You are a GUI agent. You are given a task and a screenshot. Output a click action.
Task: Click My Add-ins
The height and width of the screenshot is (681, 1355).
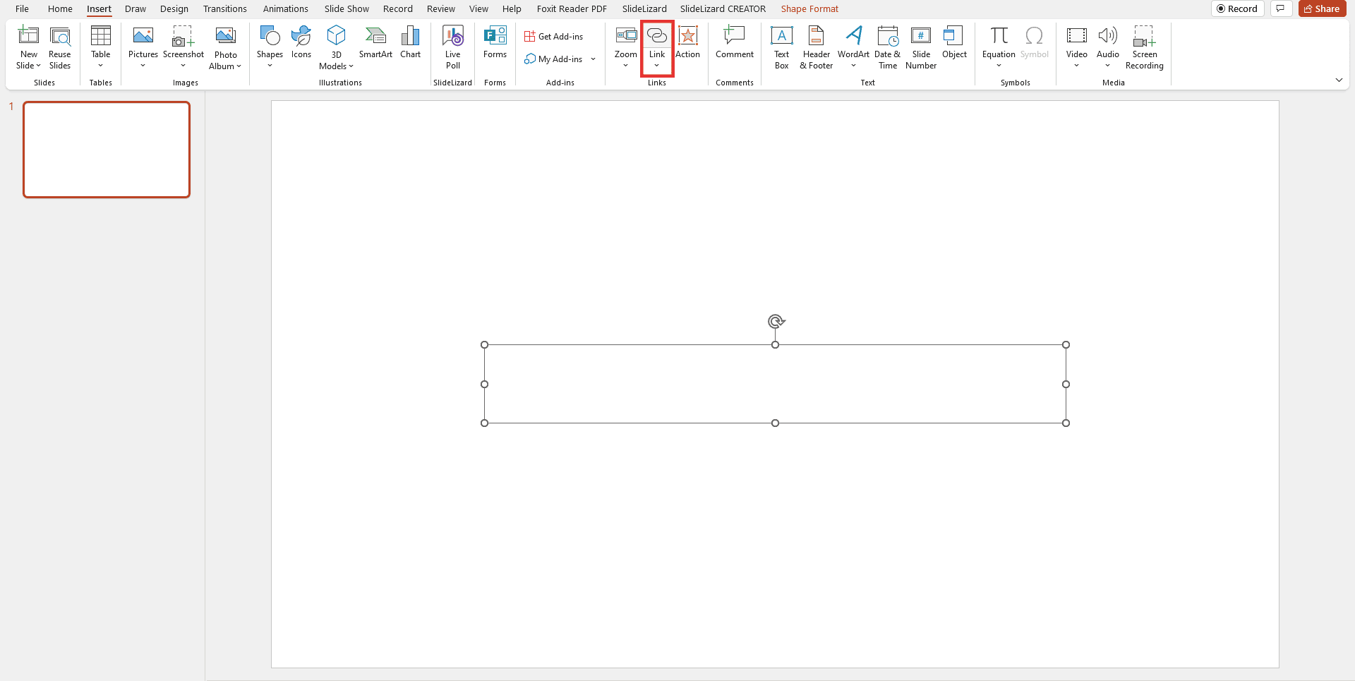[x=554, y=59]
